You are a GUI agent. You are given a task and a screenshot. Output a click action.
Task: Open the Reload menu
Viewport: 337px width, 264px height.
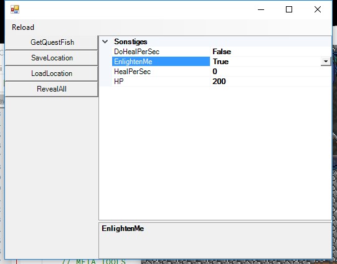pyautogui.click(x=23, y=27)
